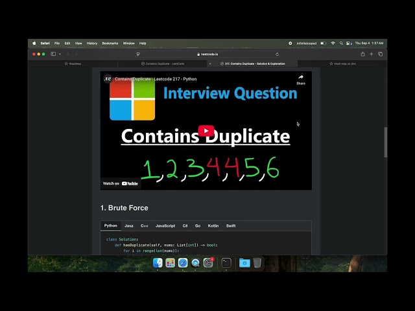
Task: Go forward using Safari forward arrow
Action: pos(77,54)
